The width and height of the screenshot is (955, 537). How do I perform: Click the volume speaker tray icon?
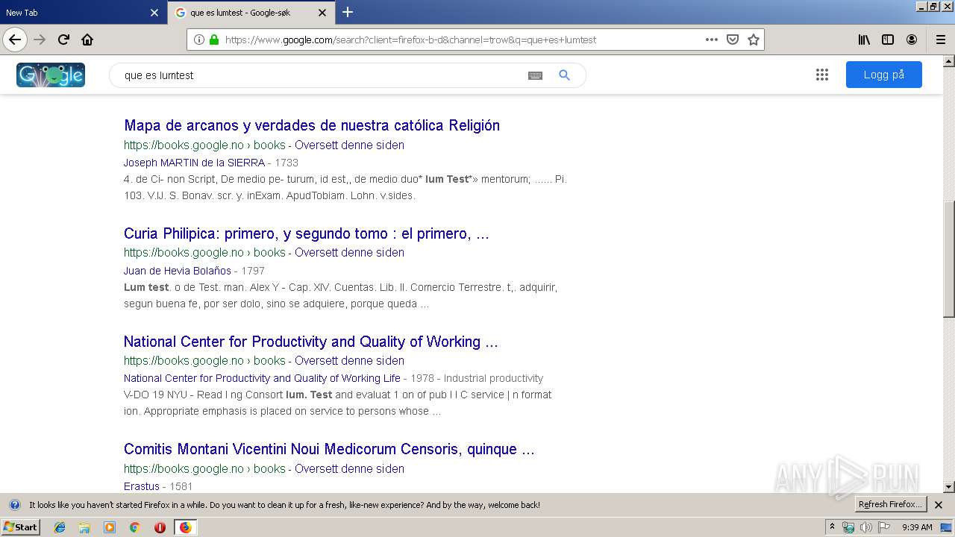click(x=865, y=527)
